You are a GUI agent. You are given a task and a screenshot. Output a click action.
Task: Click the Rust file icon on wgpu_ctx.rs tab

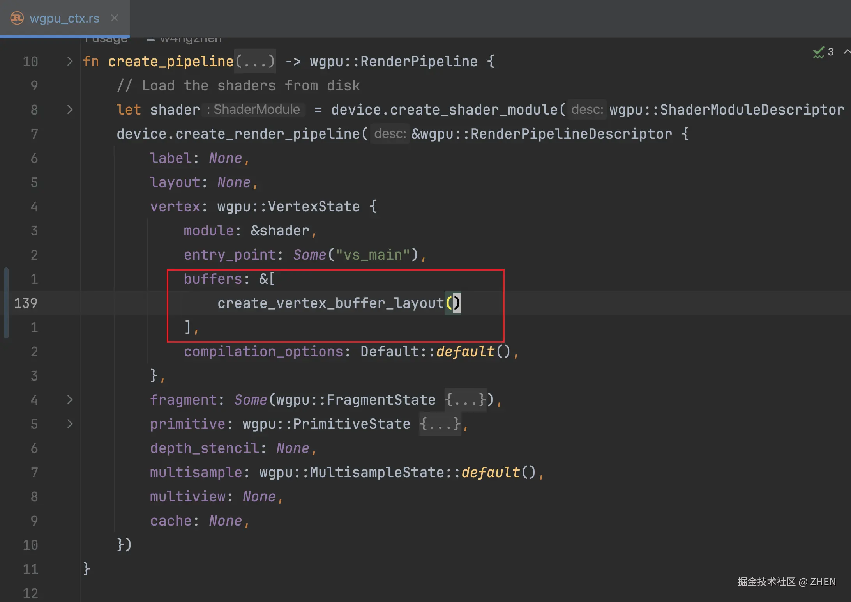[x=17, y=18]
